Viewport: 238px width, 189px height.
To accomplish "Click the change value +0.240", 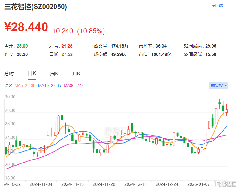I will click(63, 31).
